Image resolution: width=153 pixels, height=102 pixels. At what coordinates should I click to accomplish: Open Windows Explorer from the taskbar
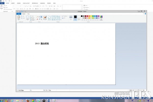(x=17, y=100)
